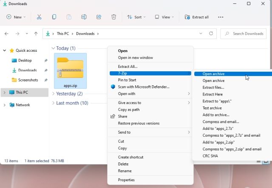Open the Give access to submenu
This screenshot has height=188, width=272.
click(150, 103)
